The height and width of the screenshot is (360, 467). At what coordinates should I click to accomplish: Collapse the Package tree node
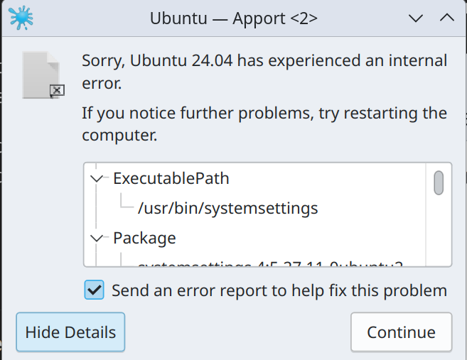97,238
